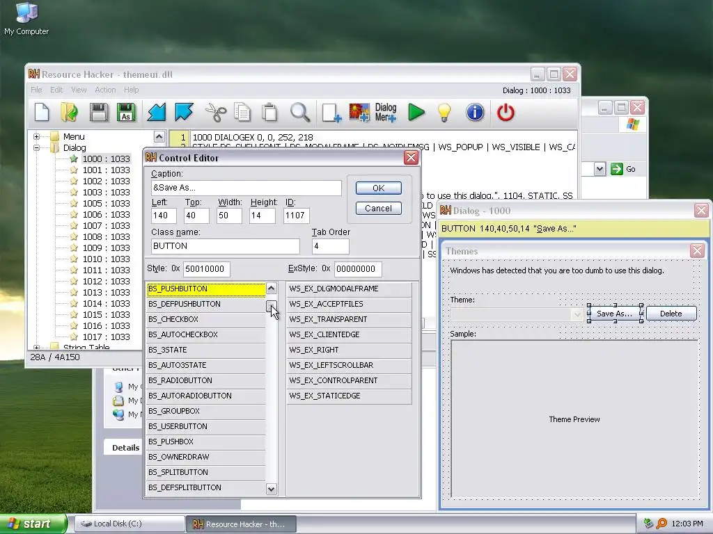
Task: Open the Action menu
Action: (x=105, y=90)
